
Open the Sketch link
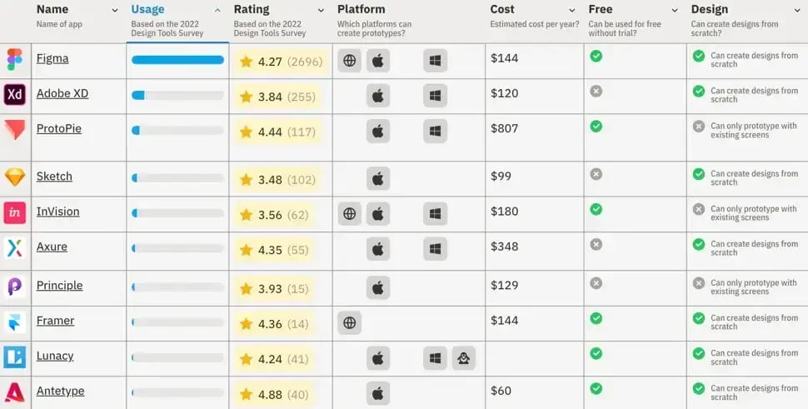click(54, 177)
